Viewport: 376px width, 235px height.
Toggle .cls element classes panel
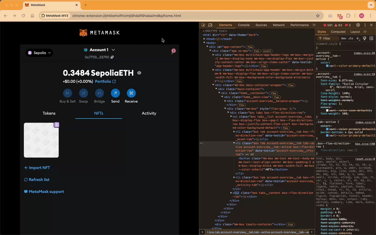point(351,38)
